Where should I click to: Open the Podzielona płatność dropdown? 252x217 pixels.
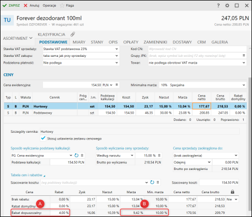pos(81,63)
